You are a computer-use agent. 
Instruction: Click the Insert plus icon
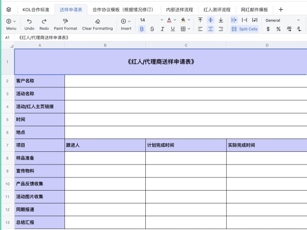pos(123,21)
